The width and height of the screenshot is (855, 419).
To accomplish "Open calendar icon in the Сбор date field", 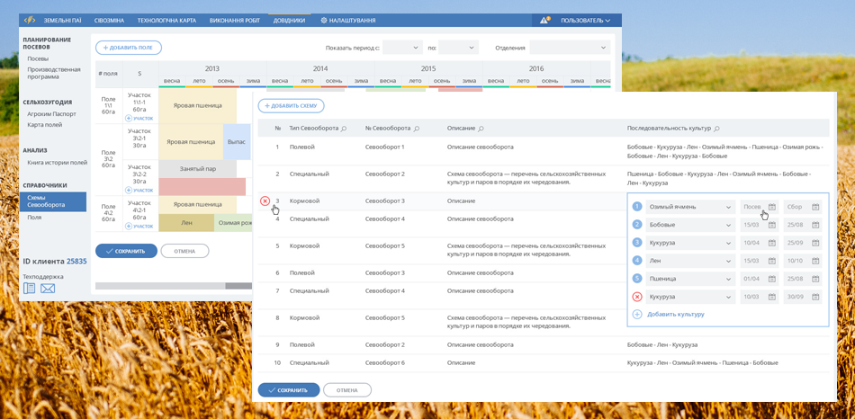I will click(x=815, y=207).
